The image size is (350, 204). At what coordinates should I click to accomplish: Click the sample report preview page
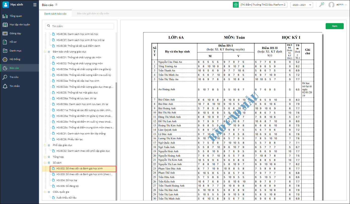pos(233,117)
